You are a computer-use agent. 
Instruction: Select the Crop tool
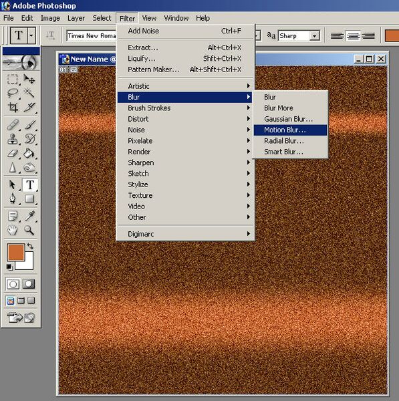[x=12, y=107]
